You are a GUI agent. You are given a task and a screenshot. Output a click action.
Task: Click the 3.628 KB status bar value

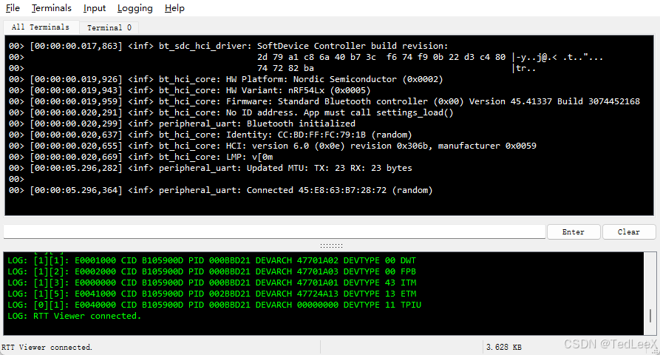click(504, 347)
